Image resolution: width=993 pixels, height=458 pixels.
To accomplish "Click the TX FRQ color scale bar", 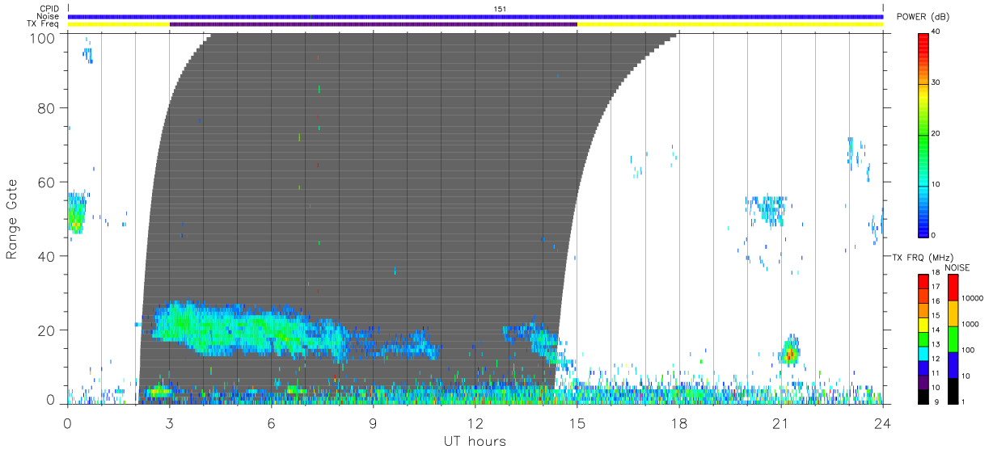I will coord(923,339).
